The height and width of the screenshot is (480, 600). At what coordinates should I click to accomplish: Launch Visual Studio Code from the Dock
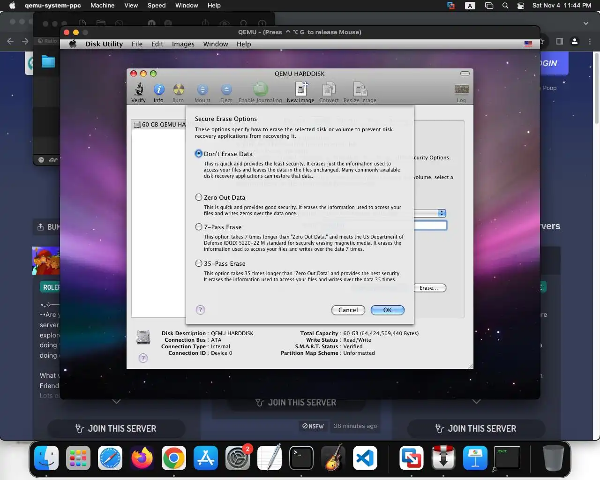pyautogui.click(x=365, y=457)
